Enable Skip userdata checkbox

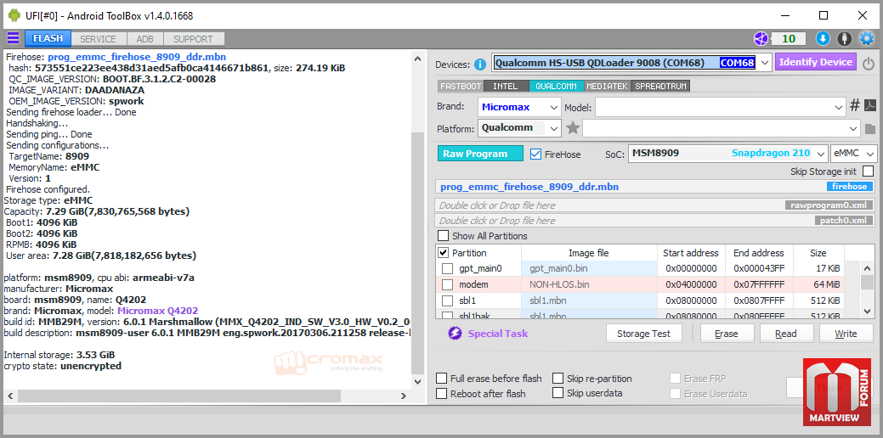(558, 392)
